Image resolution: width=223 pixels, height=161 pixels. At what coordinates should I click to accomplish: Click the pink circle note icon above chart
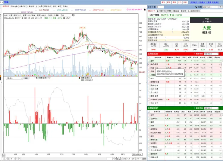[x=127, y=10]
